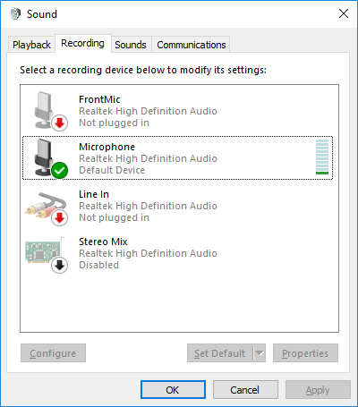Click empty area of the device list
Screen dimensions: 358x407
pos(179,301)
